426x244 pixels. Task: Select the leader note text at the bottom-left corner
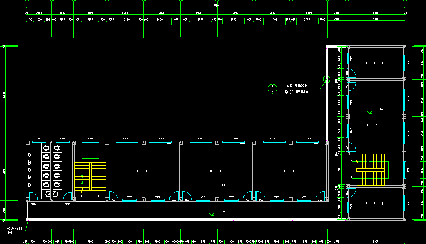tap(15, 230)
